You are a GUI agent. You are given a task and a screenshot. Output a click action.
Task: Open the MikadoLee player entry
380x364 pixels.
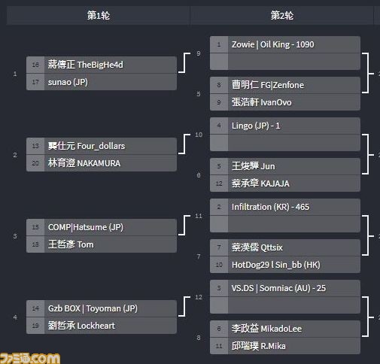(285, 329)
